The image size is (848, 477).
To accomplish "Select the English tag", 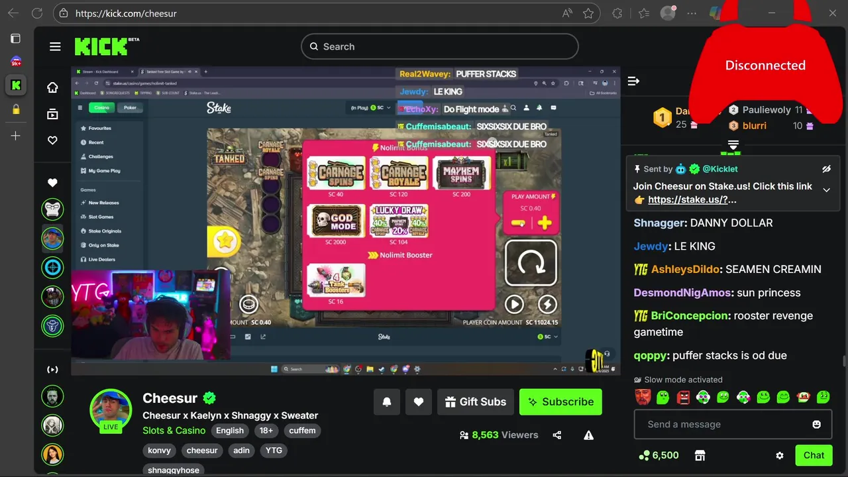I will pyautogui.click(x=230, y=431).
